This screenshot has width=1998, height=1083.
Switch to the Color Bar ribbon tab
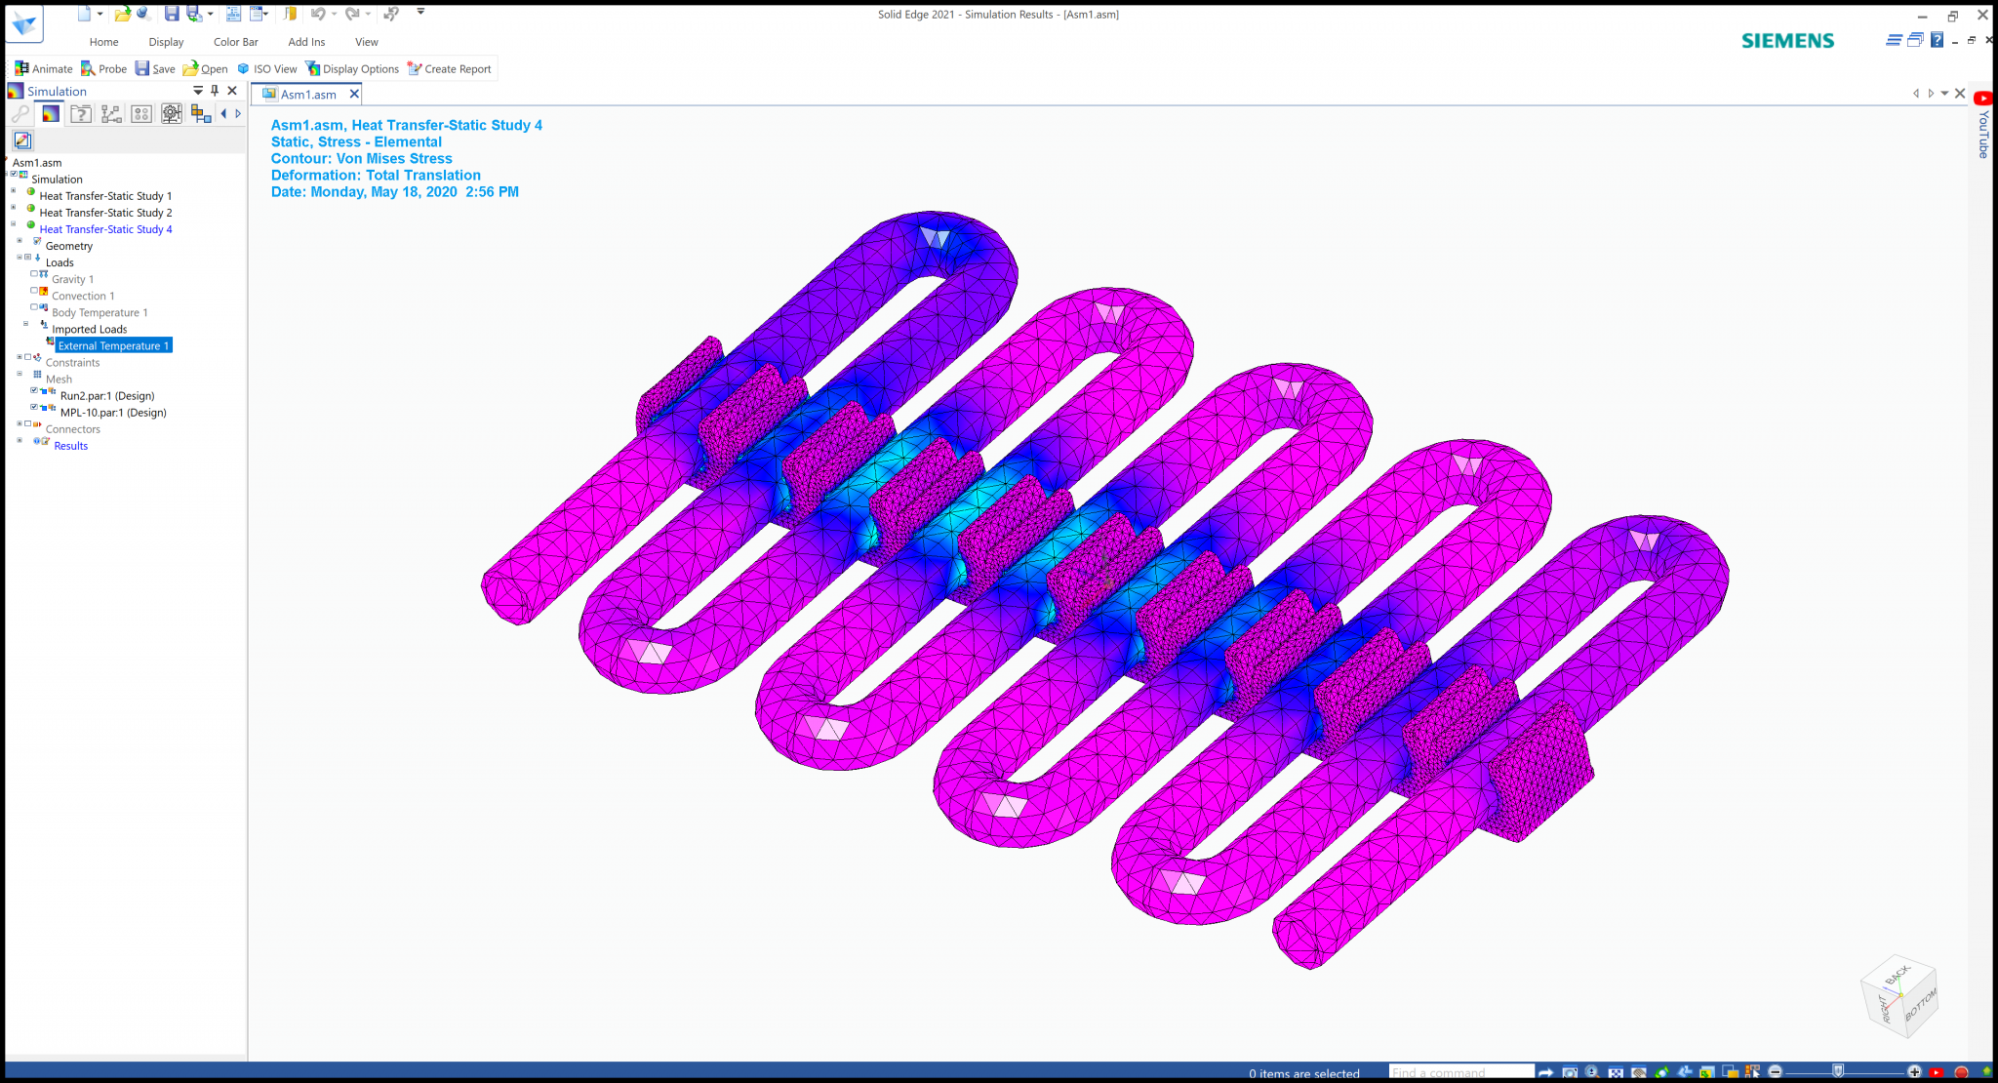235,41
